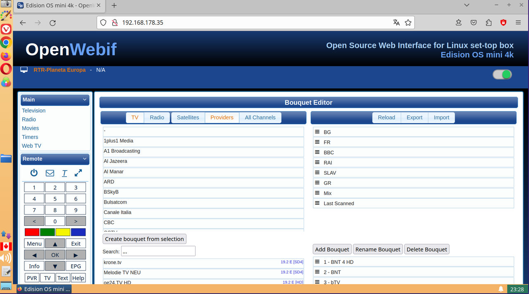Click the drag handle of Last Scanned bouquet
Screen dimensions: 529x294
[x=317, y=203]
